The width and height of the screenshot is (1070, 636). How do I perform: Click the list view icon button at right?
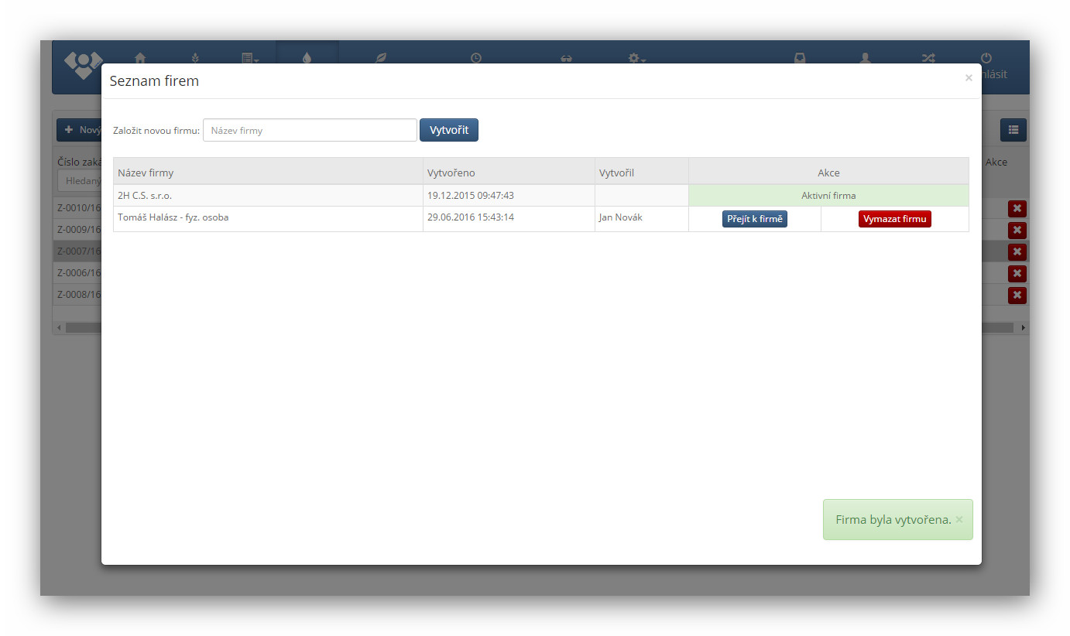(x=1013, y=130)
